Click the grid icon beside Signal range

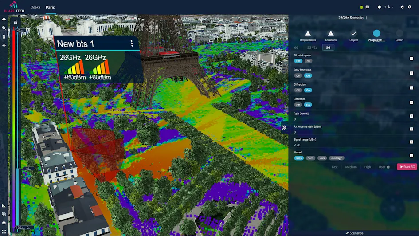tap(411, 142)
